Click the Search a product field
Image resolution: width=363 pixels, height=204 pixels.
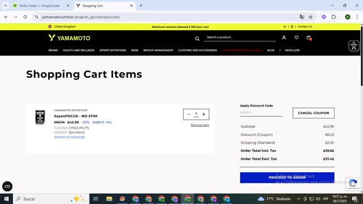(x=239, y=37)
